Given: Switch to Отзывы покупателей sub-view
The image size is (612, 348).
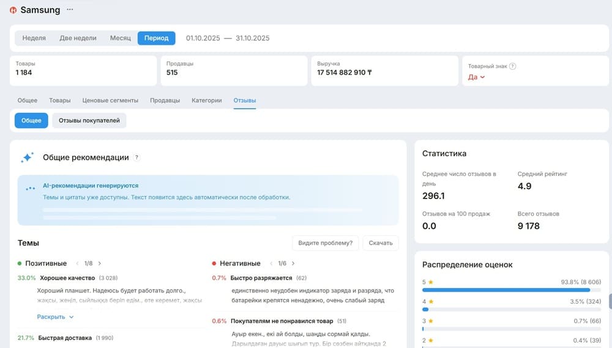Looking at the screenshot, I should tap(89, 121).
